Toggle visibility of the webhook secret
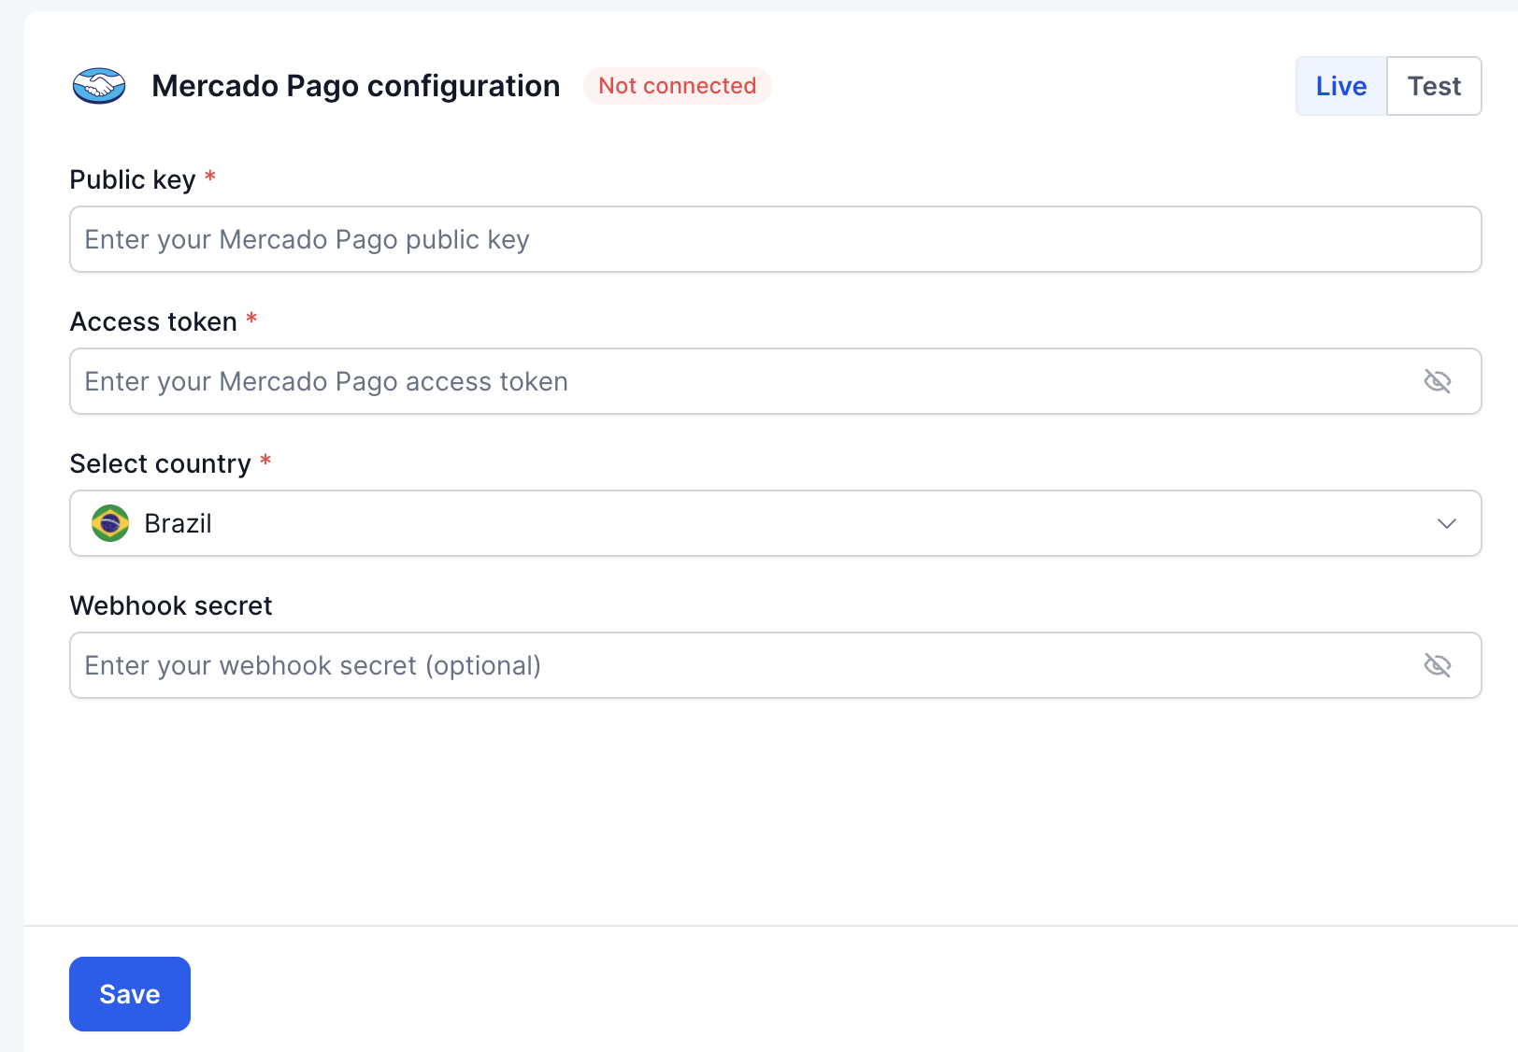Screen dimensions: 1518x1052 tap(1437, 665)
